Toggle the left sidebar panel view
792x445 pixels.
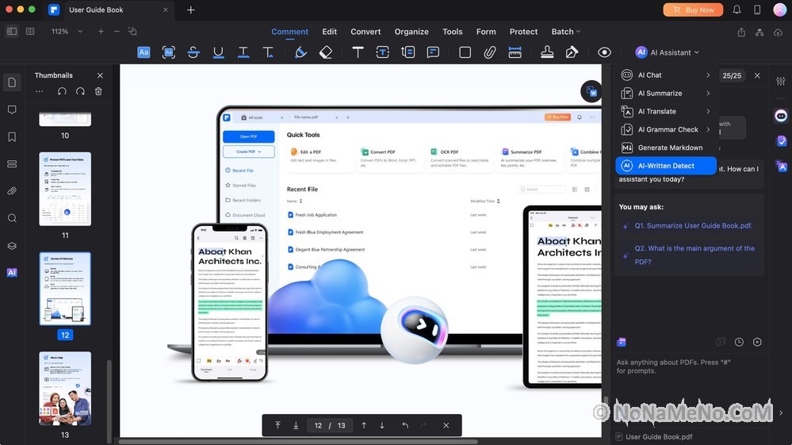[x=12, y=31]
